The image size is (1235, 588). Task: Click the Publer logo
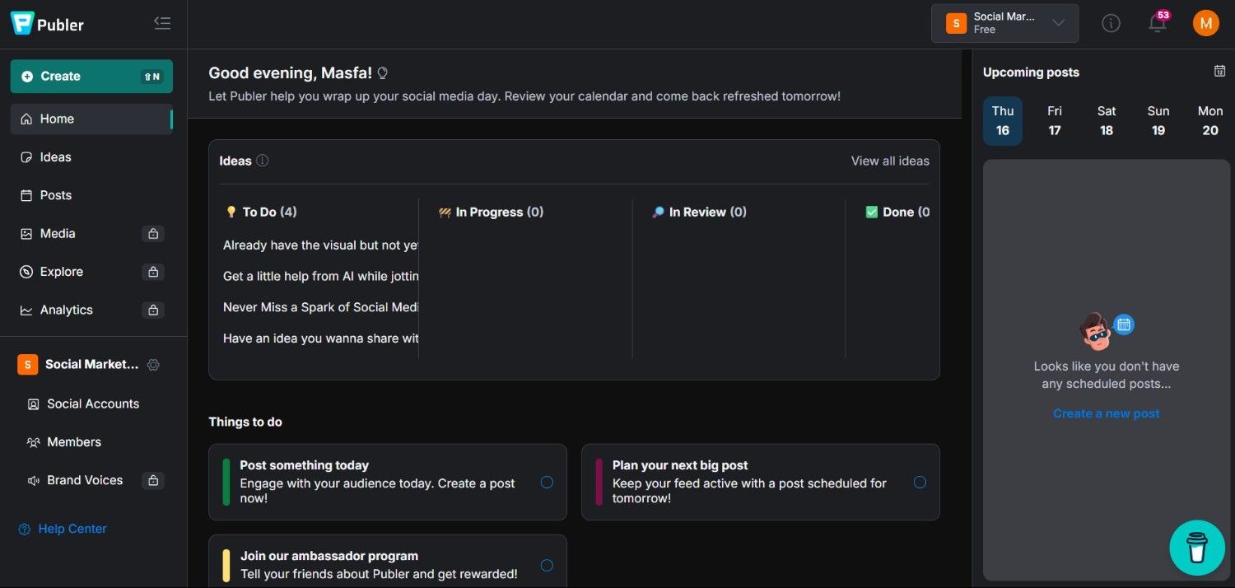coord(47,24)
